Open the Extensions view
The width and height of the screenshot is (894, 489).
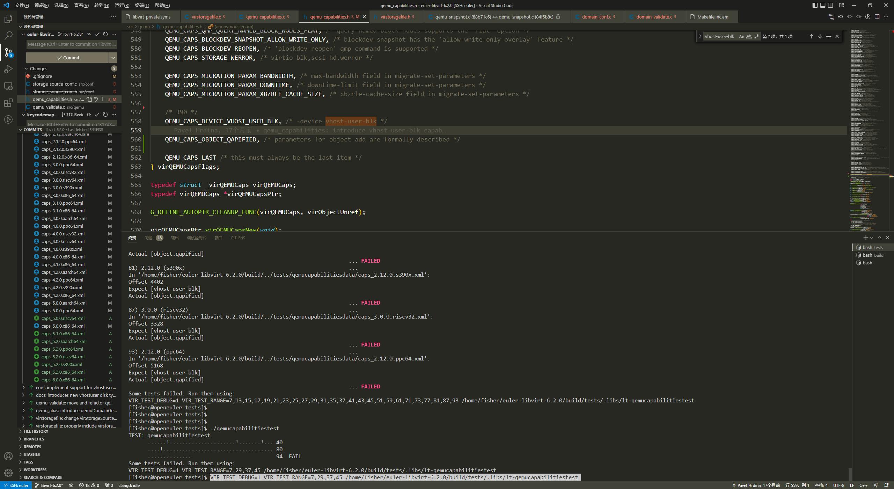tap(8, 103)
